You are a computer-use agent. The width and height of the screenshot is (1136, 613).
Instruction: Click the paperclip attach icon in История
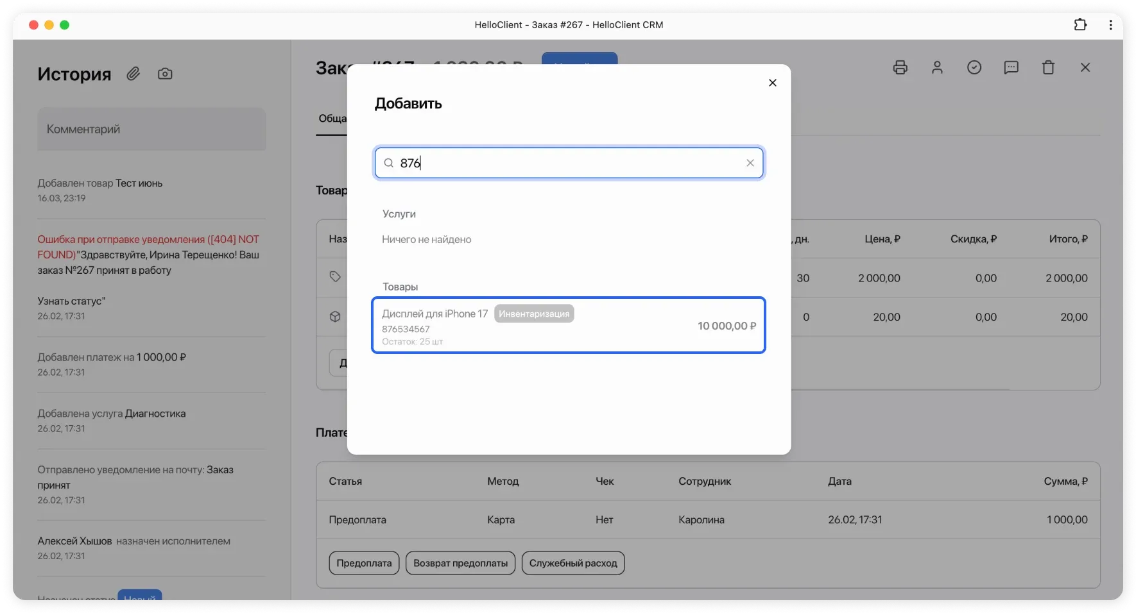[x=133, y=74]
